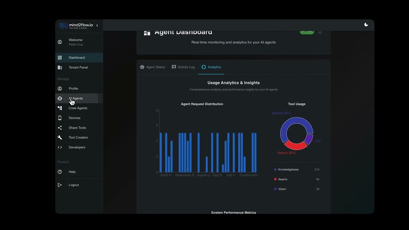Screen dimensions: 409x230
Task: Click the Developers code brackets icon
Action: point(60,147)
